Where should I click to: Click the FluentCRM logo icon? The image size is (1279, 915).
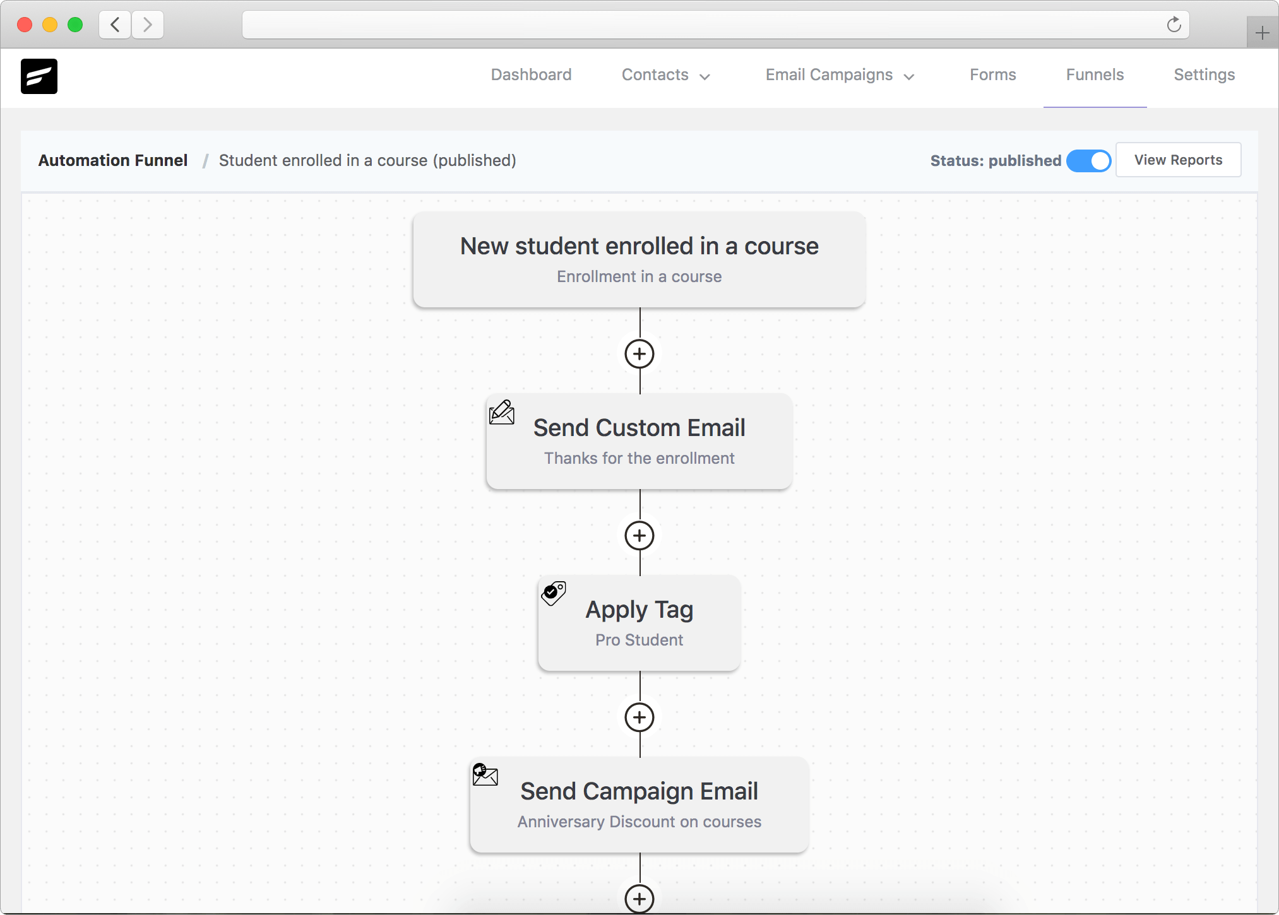pos(39,76)
